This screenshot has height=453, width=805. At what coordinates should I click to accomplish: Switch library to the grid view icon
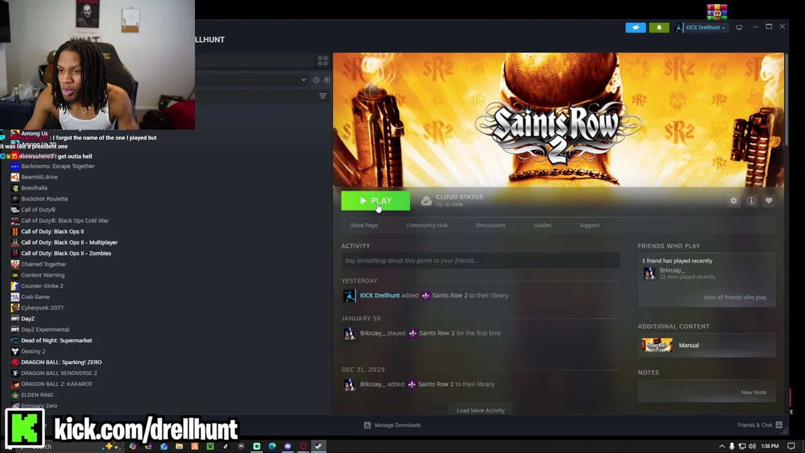click(323, 60)
